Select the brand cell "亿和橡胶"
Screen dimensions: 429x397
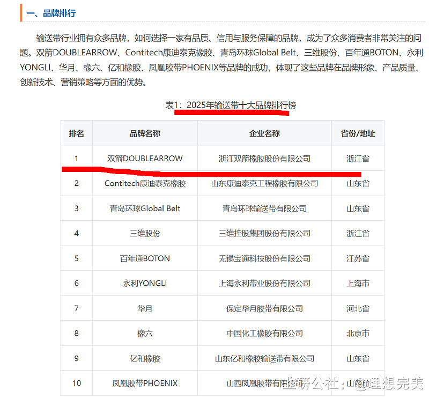pyautogui.click(x=145, y=358)
